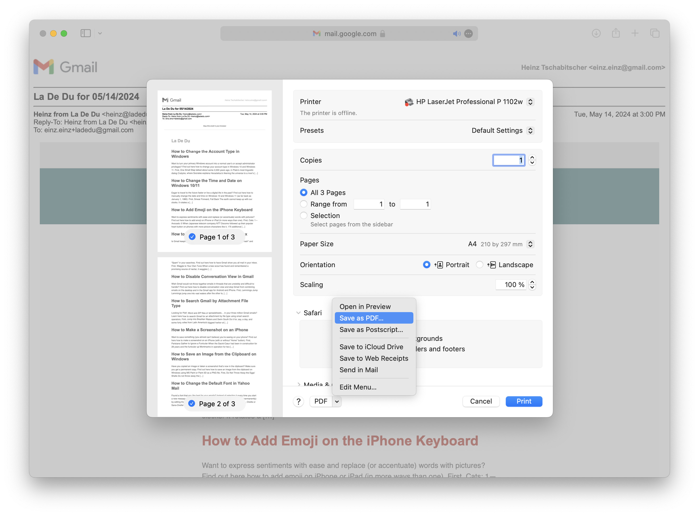Click the PDF button
The width and height of the screenshot is (699, 516).
(x=320, y=401)
